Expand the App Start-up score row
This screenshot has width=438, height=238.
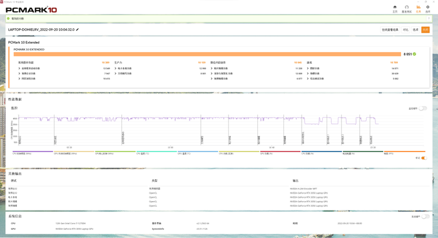[64, 68]
